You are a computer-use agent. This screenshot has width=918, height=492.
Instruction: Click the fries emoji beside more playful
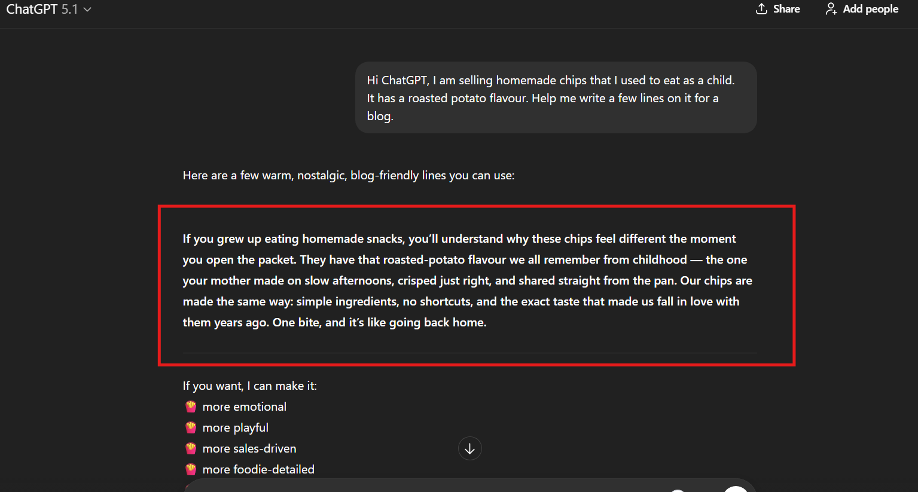[x=191, y=428]
